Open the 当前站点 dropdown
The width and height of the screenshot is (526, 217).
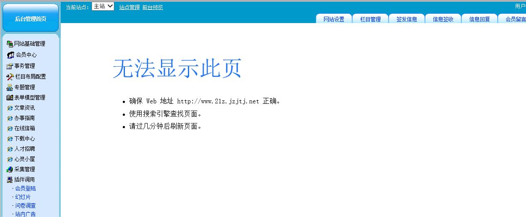103,6
